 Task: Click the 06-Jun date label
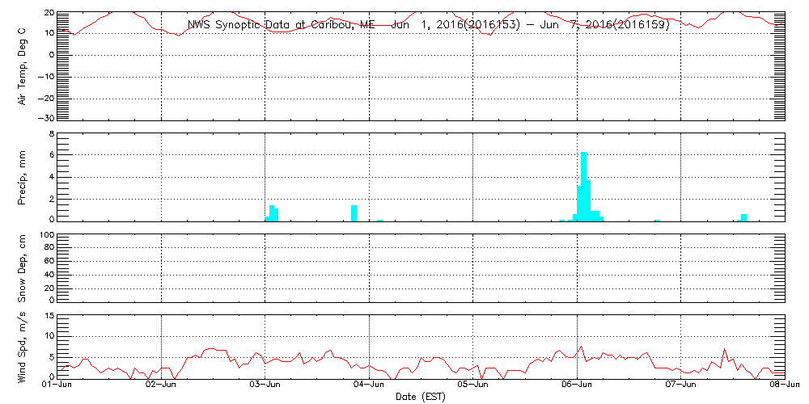point(577,385)
